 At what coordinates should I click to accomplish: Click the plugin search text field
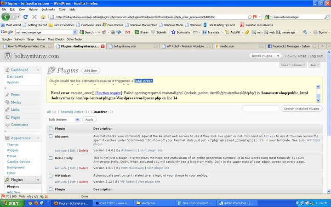[260, 109]
